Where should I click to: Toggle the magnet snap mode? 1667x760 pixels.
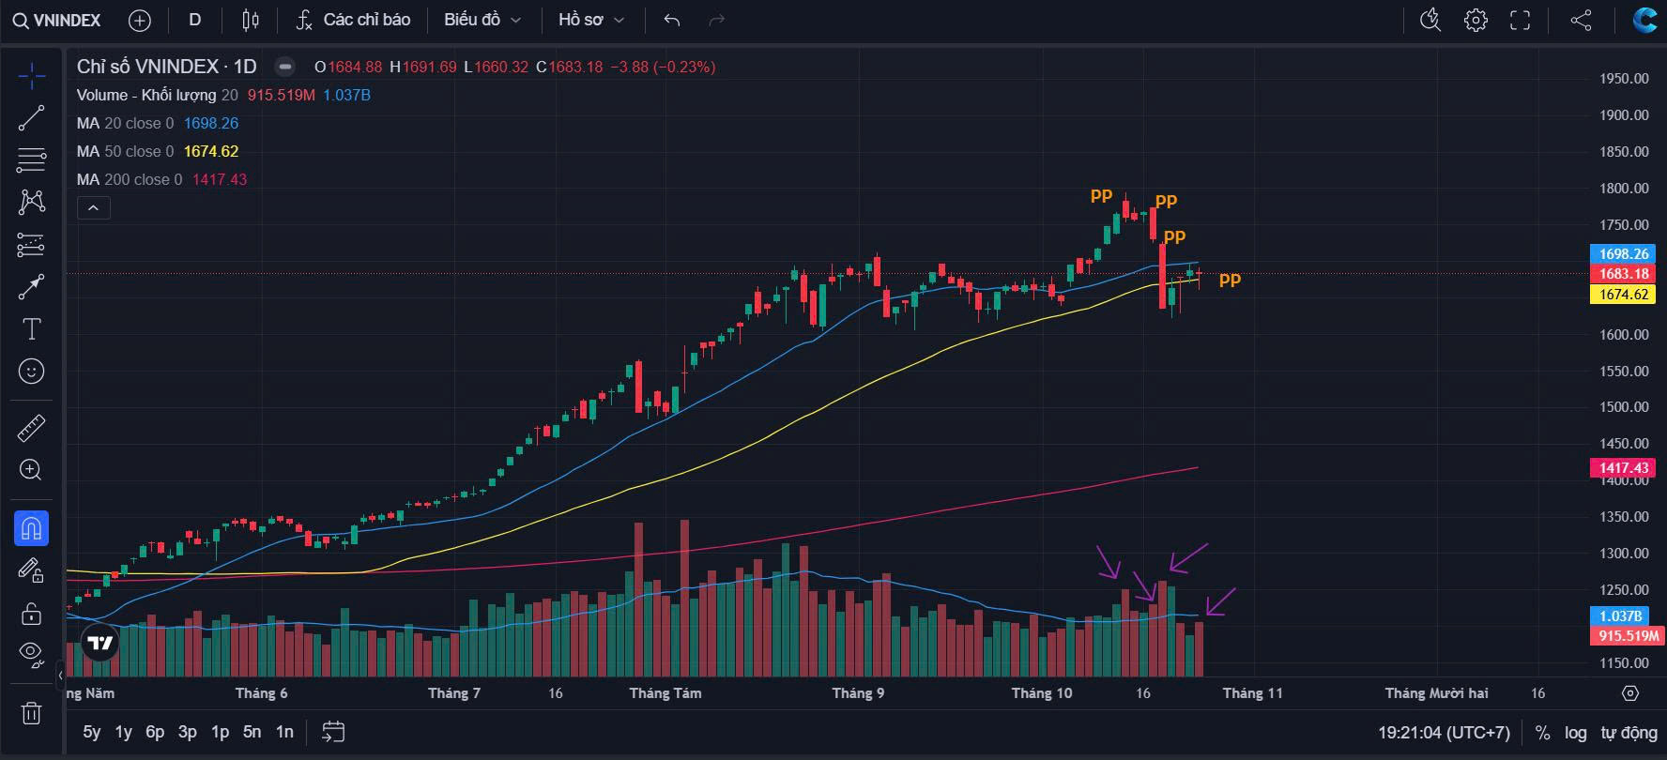[x=31, y=529]
